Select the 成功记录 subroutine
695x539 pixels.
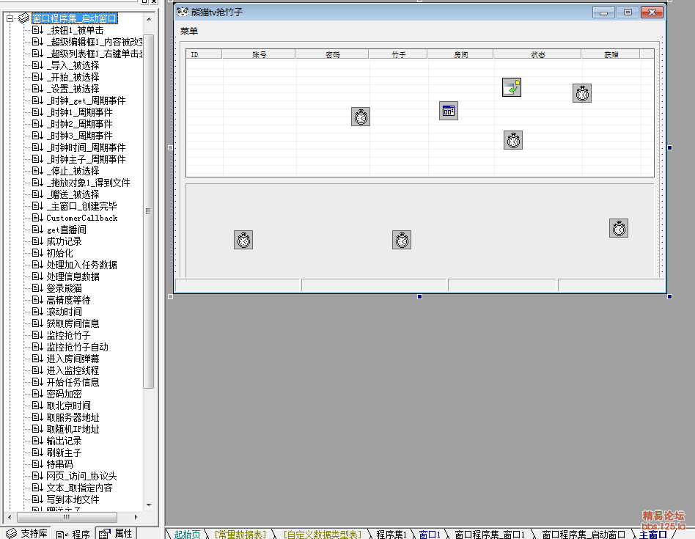click(x=64, y=241)
